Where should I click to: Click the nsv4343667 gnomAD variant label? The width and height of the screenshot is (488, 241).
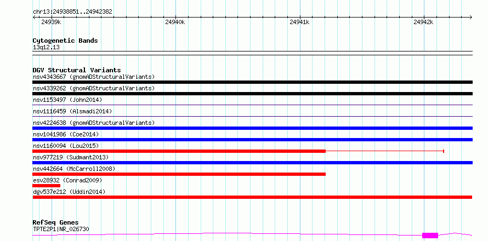click(x=94, y=77)
